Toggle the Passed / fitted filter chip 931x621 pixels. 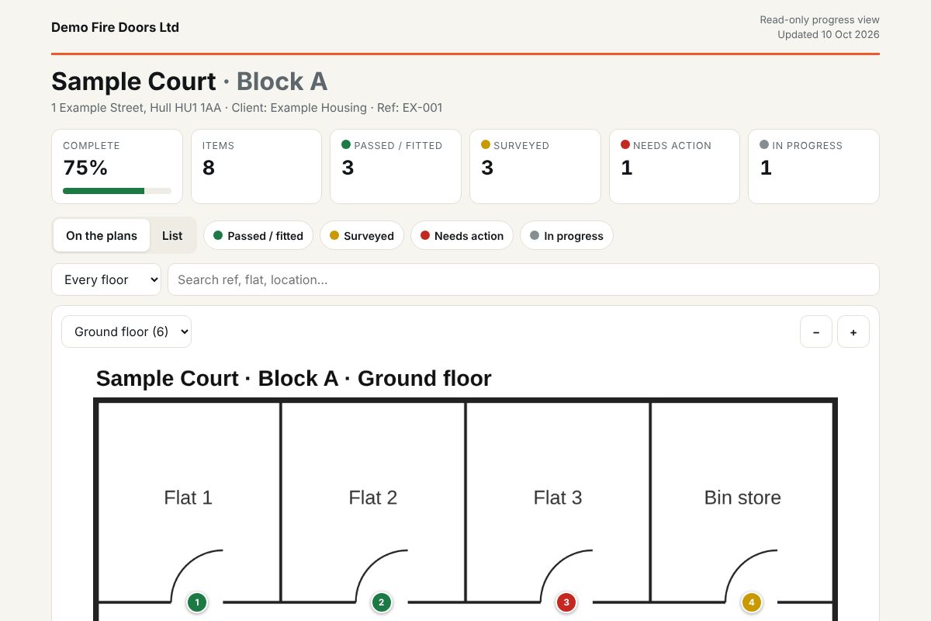tap(258, 235)
